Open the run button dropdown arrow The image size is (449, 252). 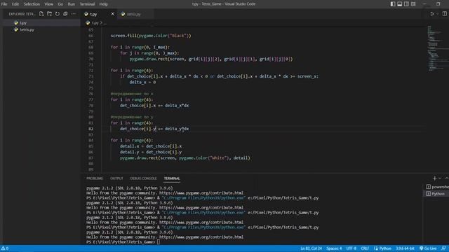tap(437, 14)
